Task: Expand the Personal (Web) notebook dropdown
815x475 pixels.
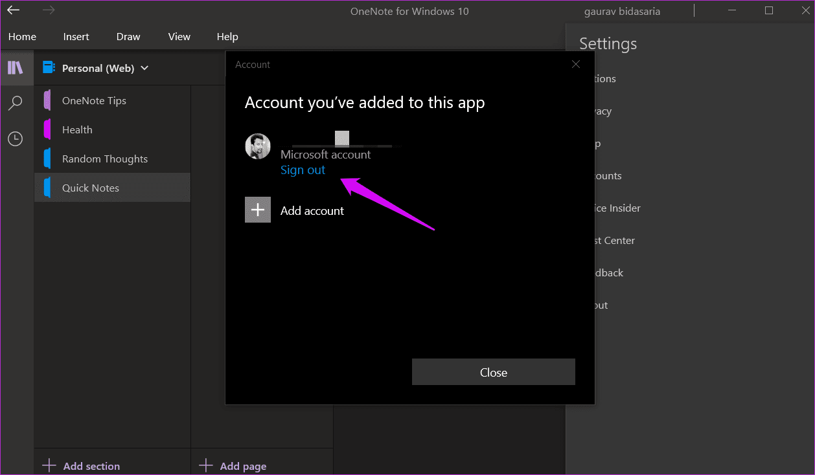Action: point(144,67)
